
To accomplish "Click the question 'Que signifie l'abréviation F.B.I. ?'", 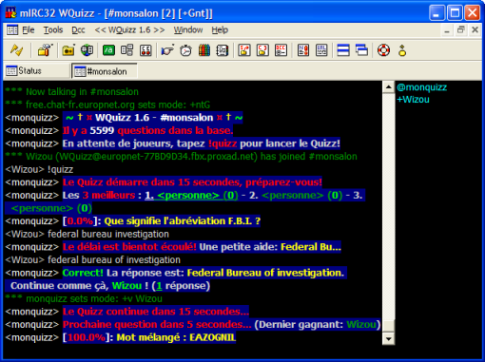I will pyautogui.click(x=183, y=221).
